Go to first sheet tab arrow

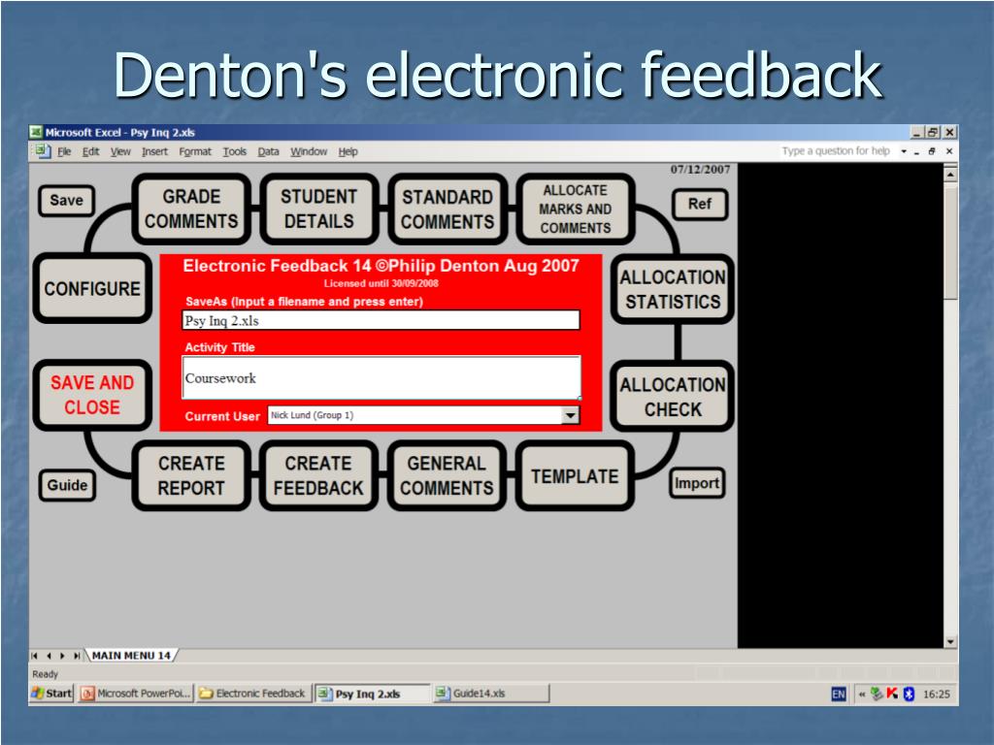tap(35, 656)
